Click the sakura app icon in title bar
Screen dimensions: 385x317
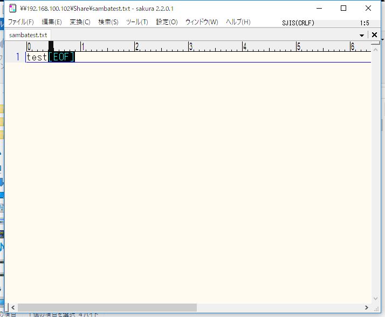point(12,8)
